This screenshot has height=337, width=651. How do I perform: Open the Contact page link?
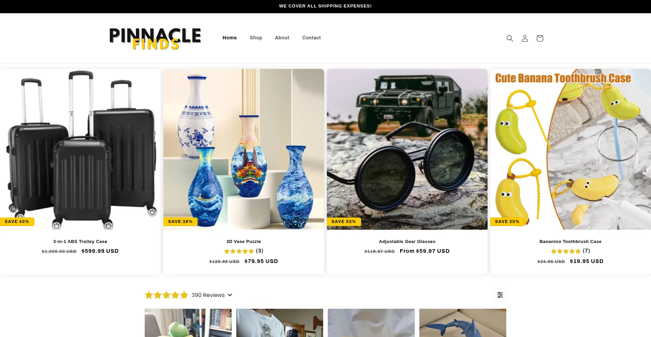click(311, 38)
